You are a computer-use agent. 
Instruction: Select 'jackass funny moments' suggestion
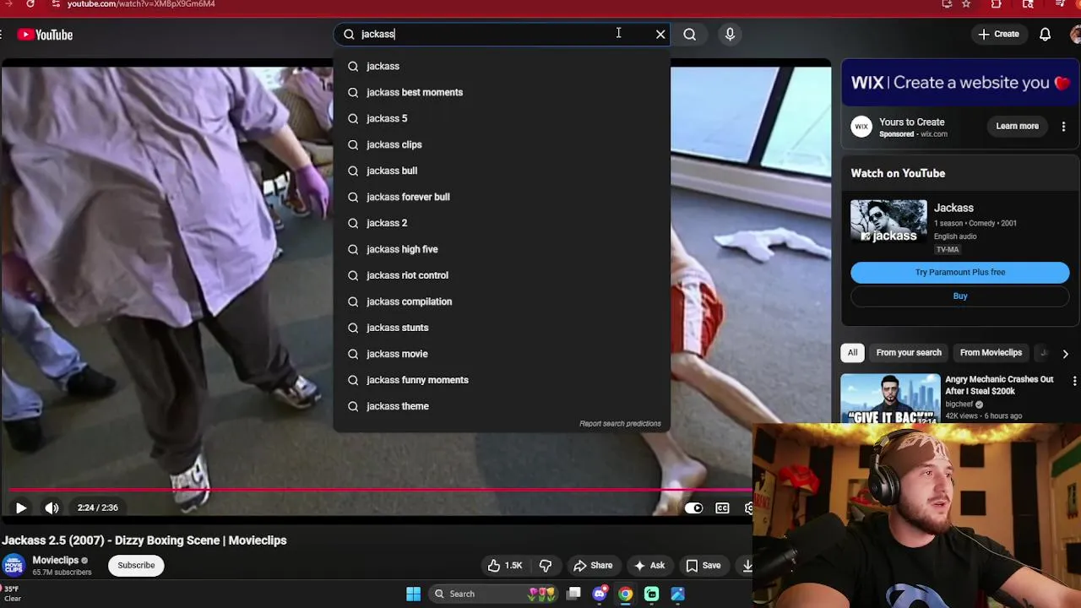click(502, 380)
